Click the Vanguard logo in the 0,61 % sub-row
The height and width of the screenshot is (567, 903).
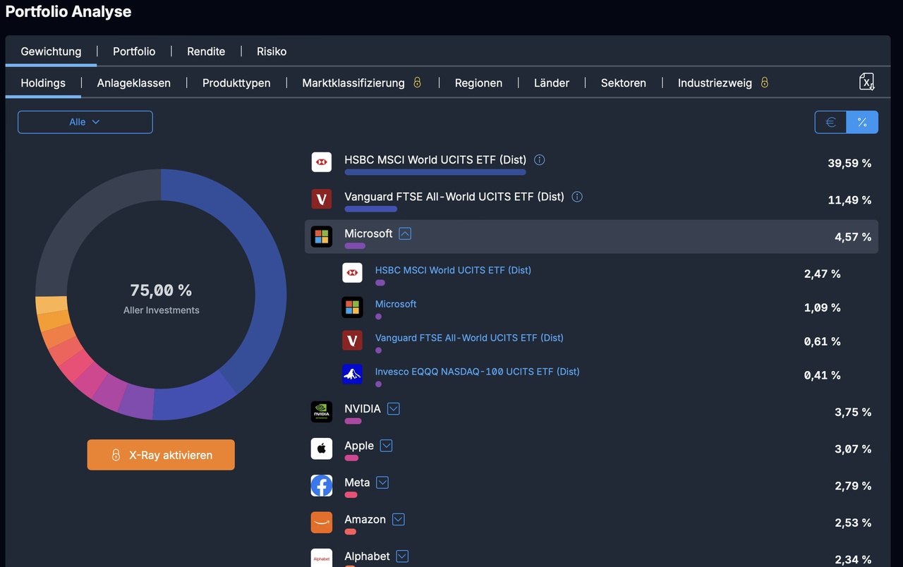coord(352,341)
